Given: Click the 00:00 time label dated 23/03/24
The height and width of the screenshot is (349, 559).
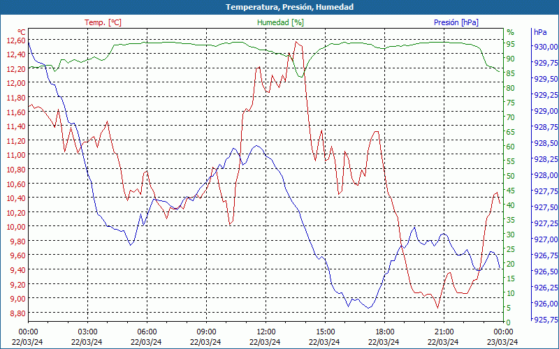Looking at the screenshot, I should tap(503, 332).
